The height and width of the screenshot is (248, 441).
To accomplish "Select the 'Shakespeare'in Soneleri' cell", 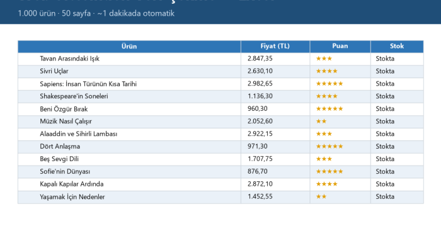I will (x=129, y=96).
